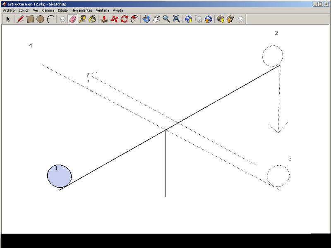Pick the Line pencil tool

point(19,19)
